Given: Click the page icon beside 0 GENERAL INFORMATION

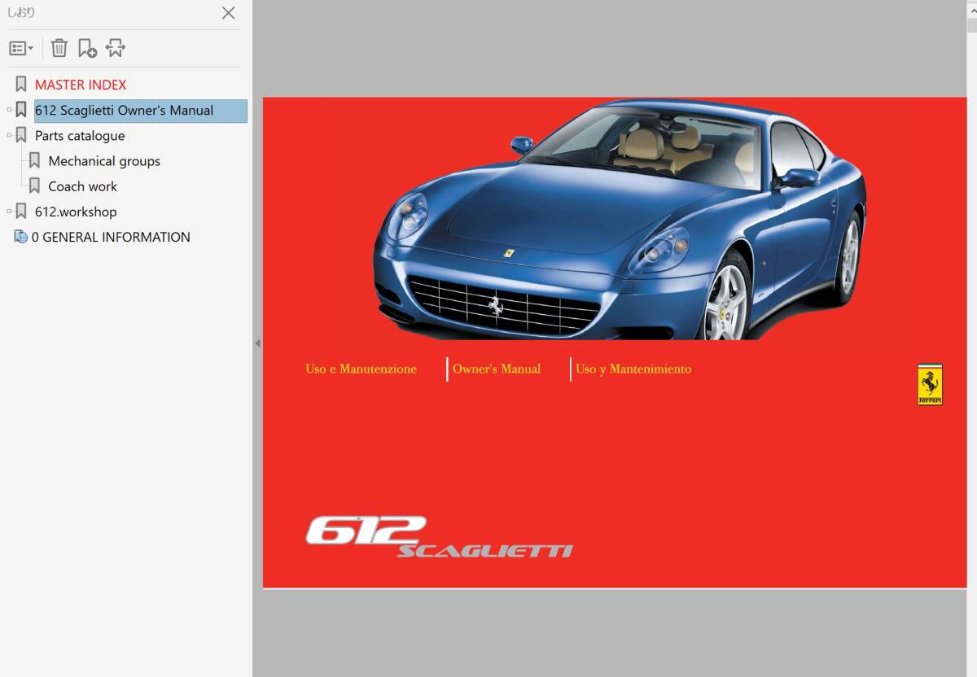Looking at the screenshot, I should coord(21,237).
